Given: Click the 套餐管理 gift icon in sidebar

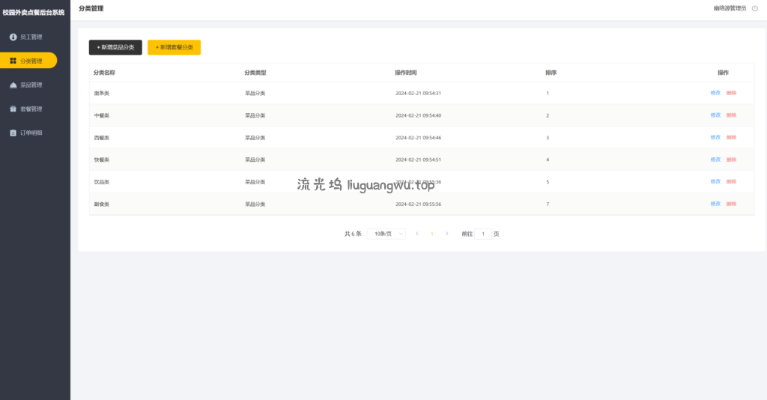Looking at the screenshot, I should [13, 109].
